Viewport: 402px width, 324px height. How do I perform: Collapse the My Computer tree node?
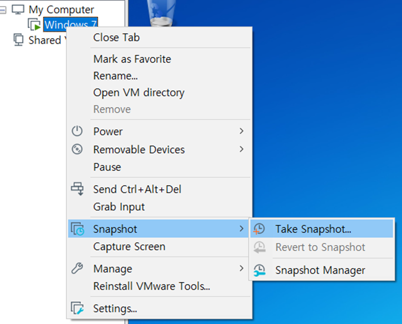pos(3,10)
